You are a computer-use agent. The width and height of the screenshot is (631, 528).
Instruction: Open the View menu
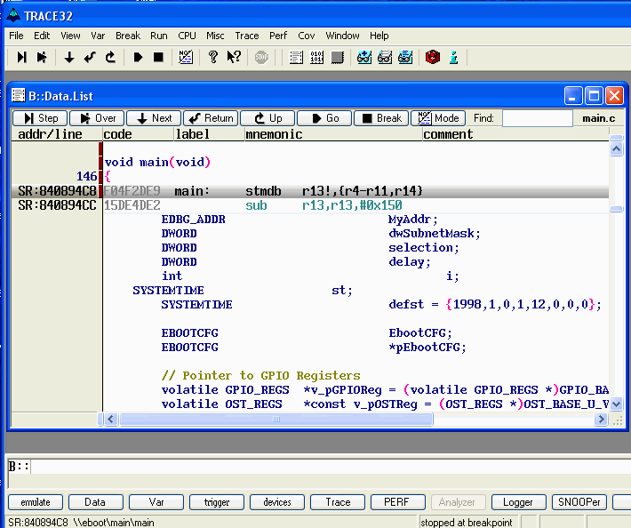pos(70,36)
